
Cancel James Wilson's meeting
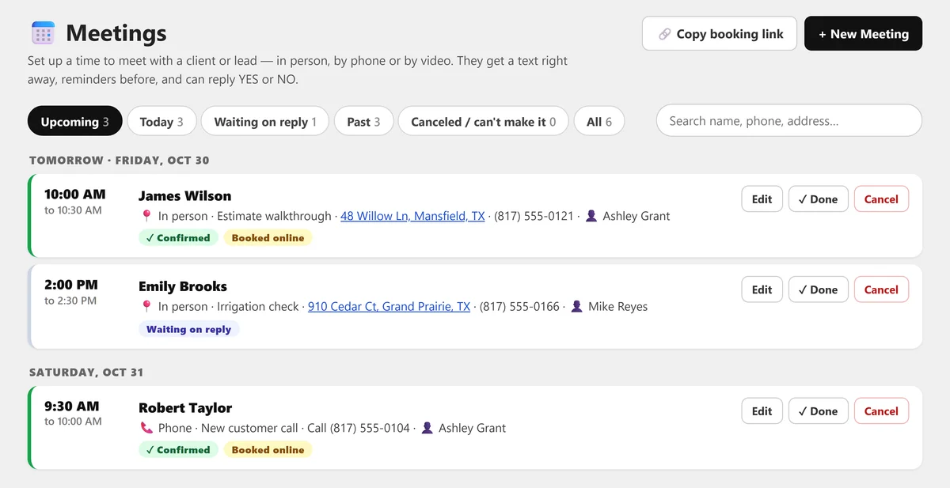click(x=881, y=199)
